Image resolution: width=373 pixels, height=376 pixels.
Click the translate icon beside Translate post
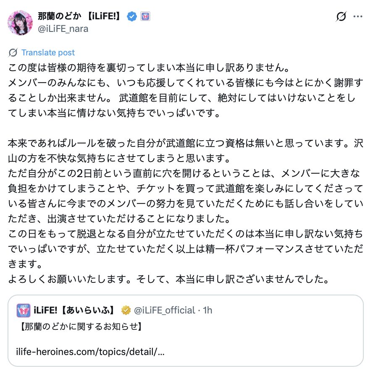click(x=13, y=52)
